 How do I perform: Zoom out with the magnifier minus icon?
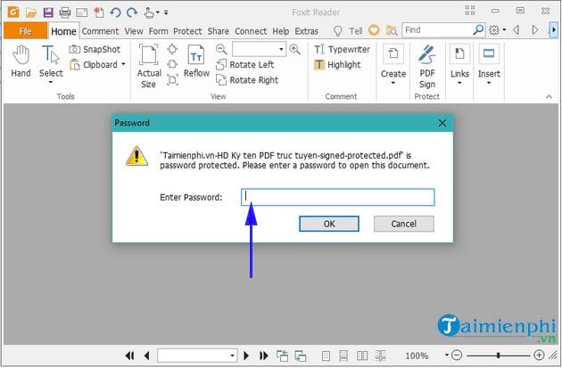click(x=221, y=49)
